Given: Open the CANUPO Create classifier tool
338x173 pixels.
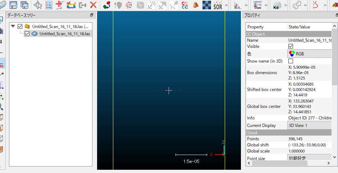Looking at the screenshot, I should [x=257, y=5].
